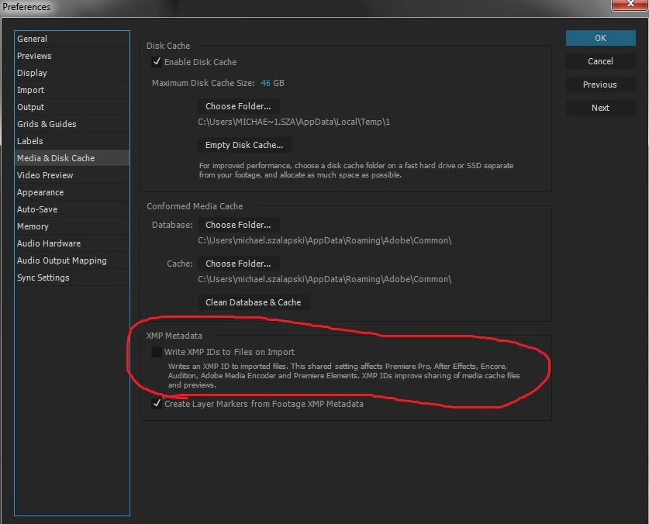This screenshot has height=524, width=649.
Task: Go to the Previous preferences page
Action: point(601,84)
